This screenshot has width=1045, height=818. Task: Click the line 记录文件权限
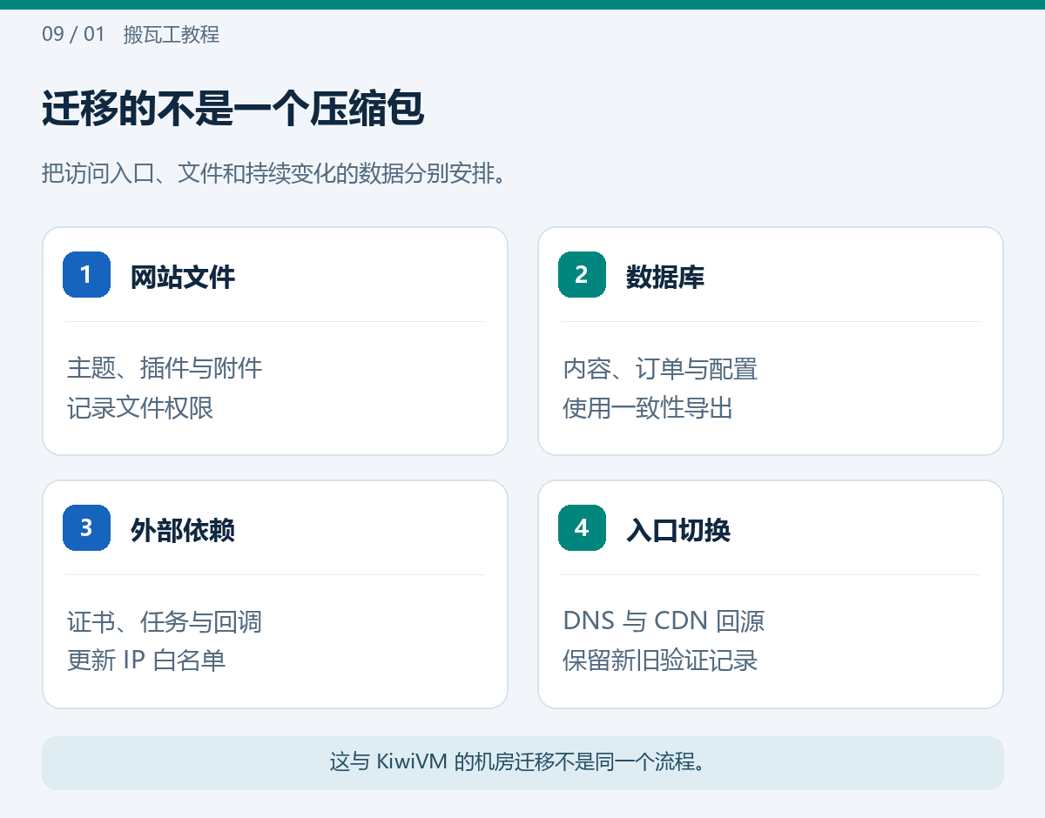click(x=140, y=407)
